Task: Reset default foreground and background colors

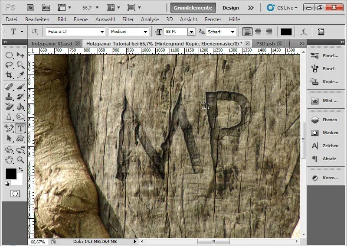Action: tap(7, 184)
